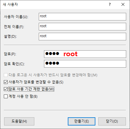Check 다음 로그온 시 암호 변경 checkbox
The image size is (130, 129).
6,75
